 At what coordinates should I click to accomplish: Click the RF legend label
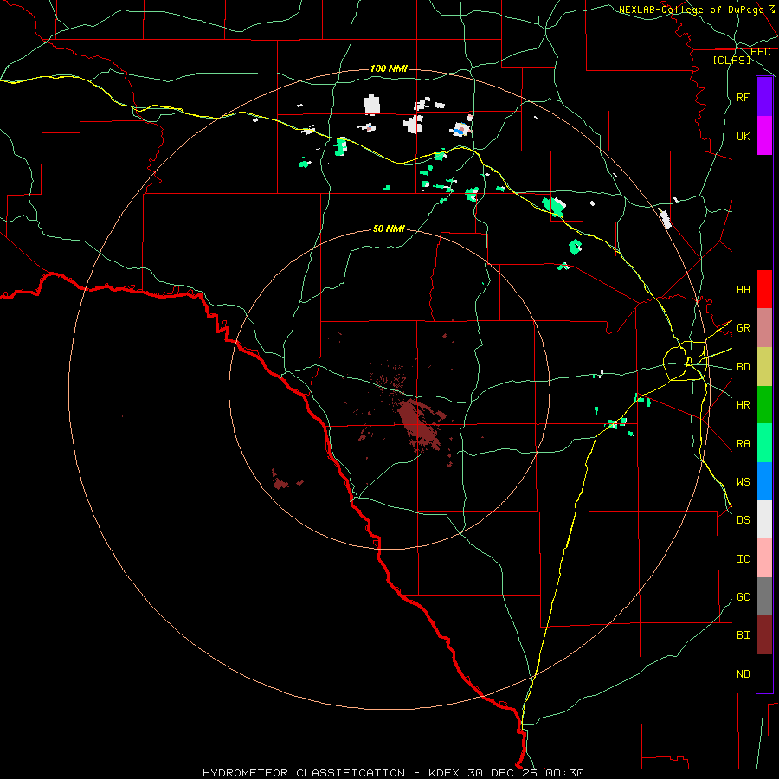coord(743,97)
